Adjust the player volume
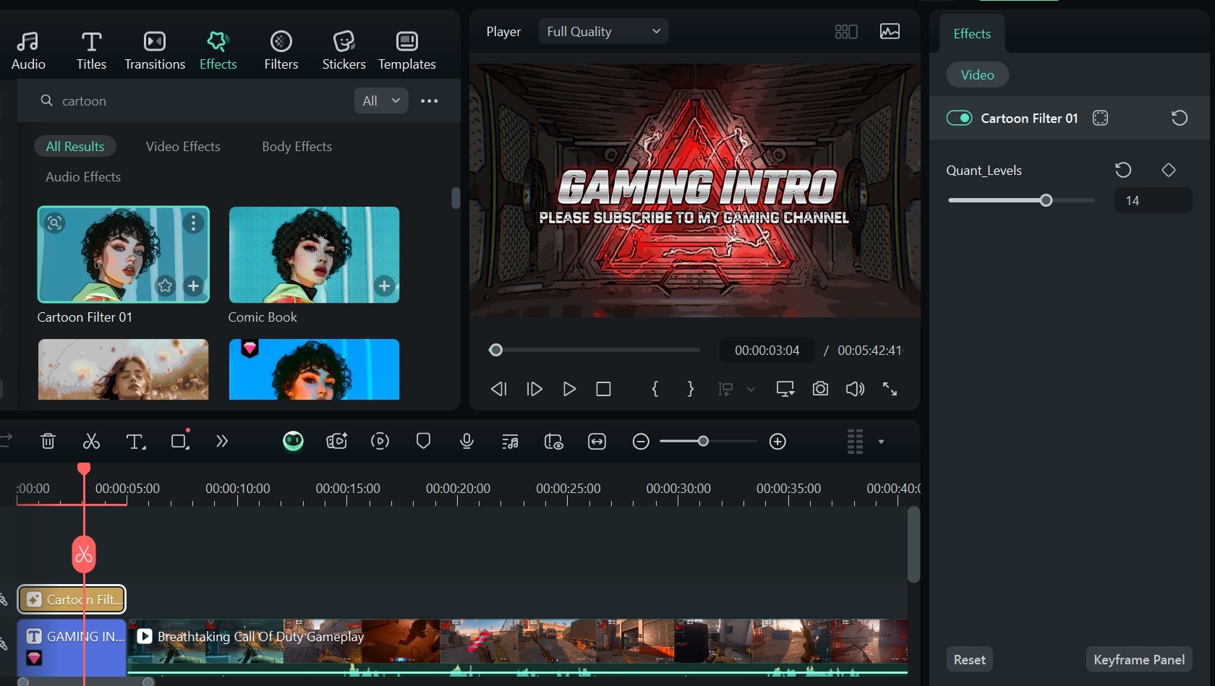Screen dimensions: 1215x686 pyautogui.click(x=855, y=389)
